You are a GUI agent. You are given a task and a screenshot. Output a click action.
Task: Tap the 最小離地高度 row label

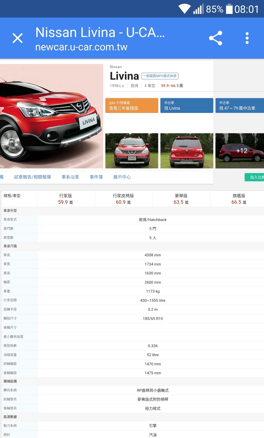click(14, 337)
